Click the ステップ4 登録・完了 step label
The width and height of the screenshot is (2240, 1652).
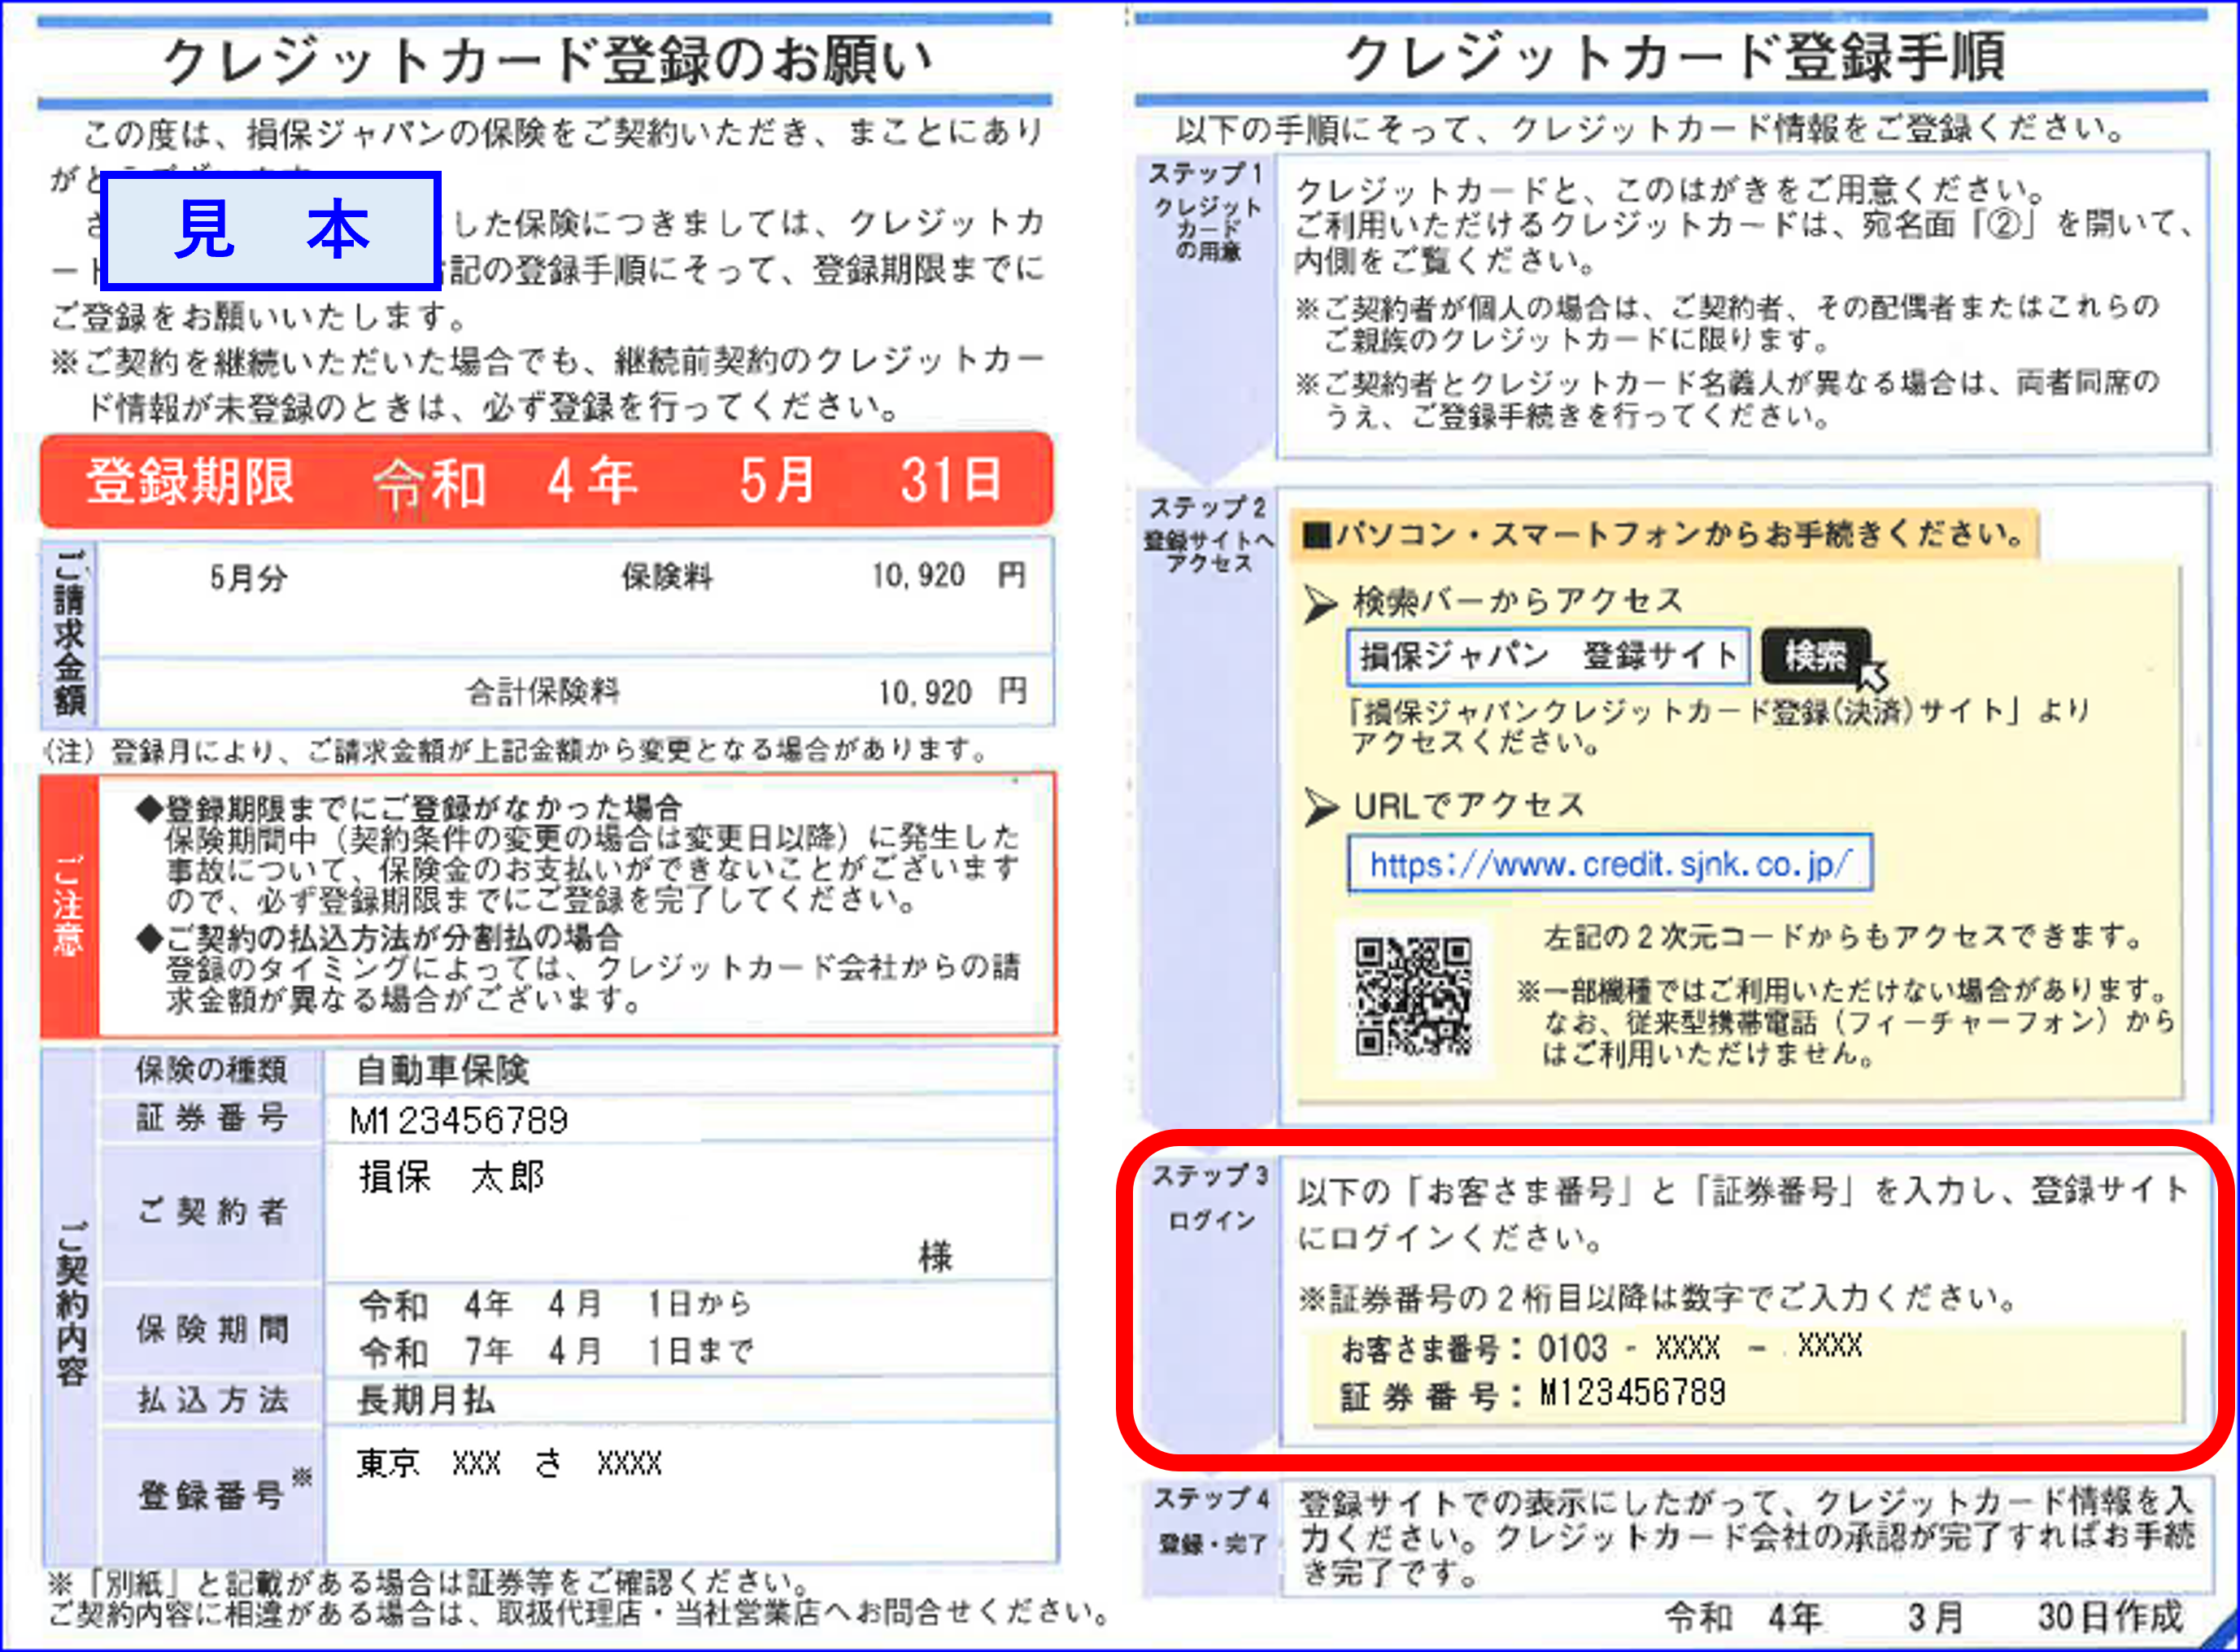[x=1212, y=1521]
